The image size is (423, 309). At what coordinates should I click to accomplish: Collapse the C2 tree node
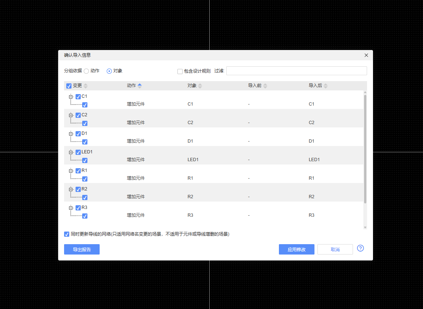tap(71, 115)
